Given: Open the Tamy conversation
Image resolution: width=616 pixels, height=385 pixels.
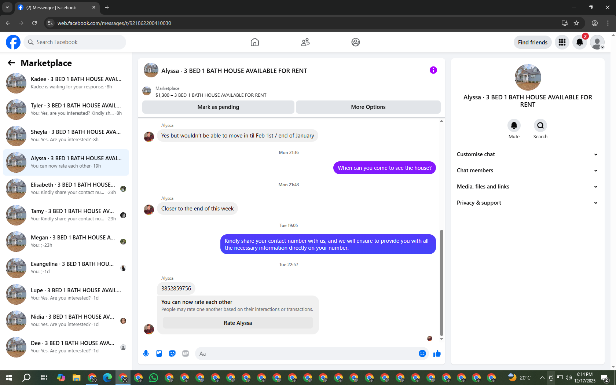Looking at the screenshot, I should (x=66, y=215).
